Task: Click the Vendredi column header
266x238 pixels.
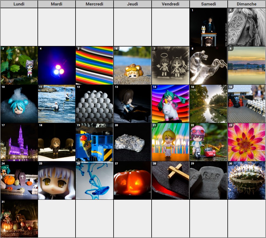Action: point(170,4)
